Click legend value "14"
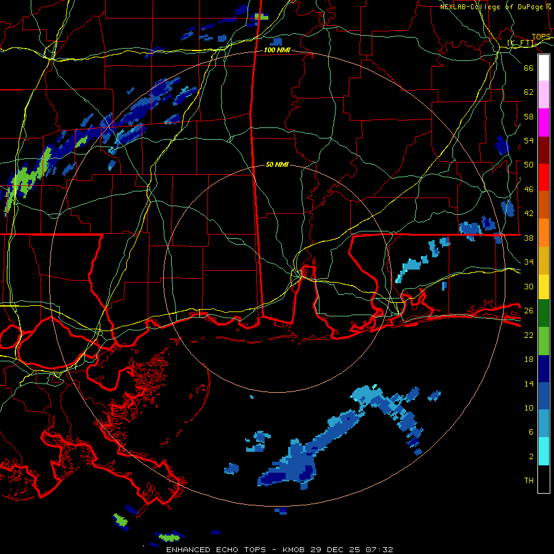The height and width of the screenshot is (554, 554). point(529,384)
